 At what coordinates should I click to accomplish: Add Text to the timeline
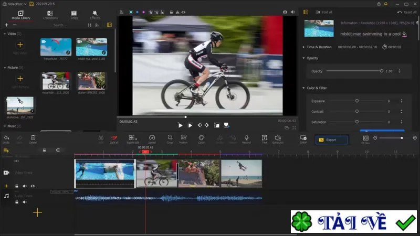coord(265,139)
